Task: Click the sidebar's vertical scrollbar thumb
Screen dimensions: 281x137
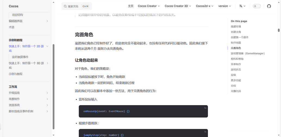Action: coord(53,87)
